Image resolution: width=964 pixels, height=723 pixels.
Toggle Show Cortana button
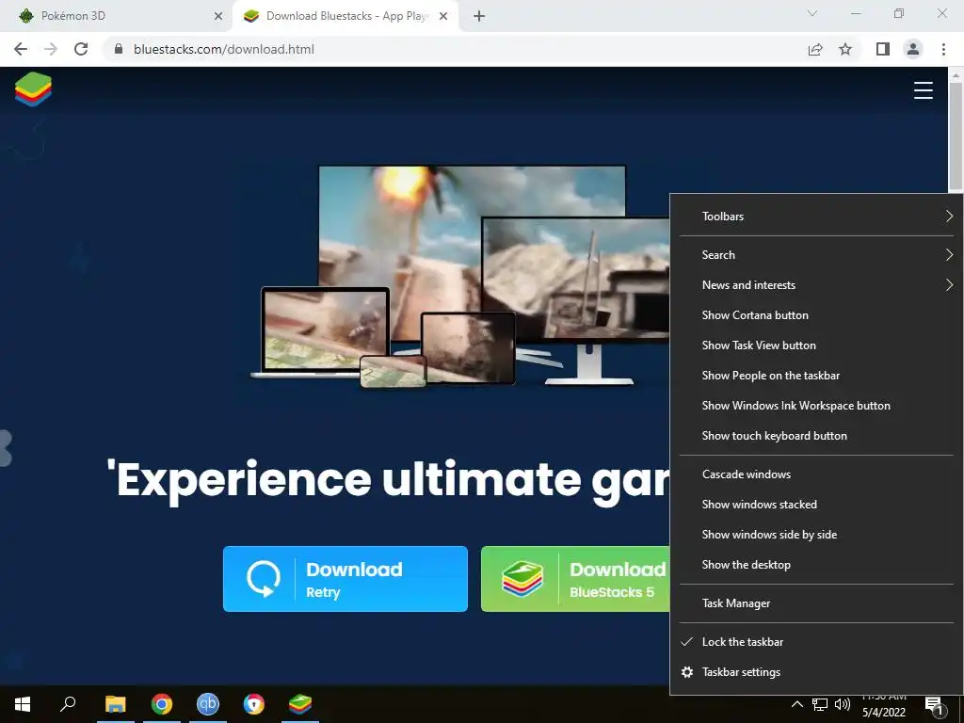pos(816,314)
